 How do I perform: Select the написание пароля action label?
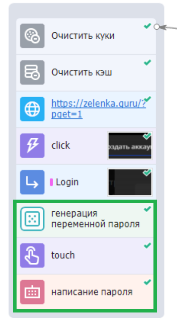coord(92,292)
